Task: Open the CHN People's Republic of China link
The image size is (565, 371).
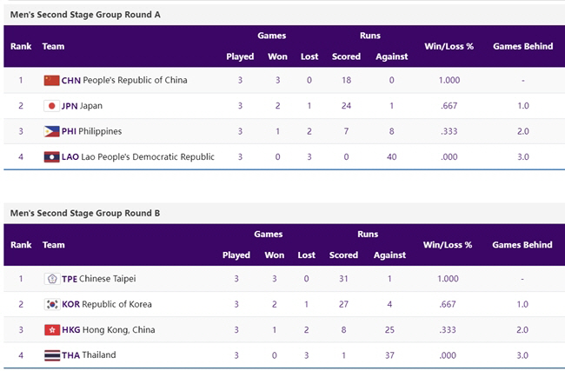Action: (124, 80)
